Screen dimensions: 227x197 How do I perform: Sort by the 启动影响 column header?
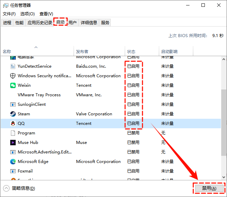[x=176, y=51]
